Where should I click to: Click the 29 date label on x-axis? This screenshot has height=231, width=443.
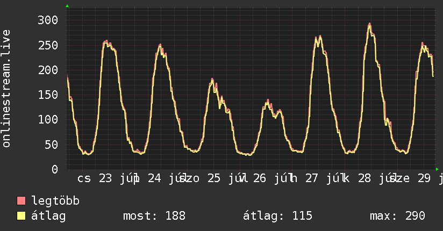coord(424,178)
